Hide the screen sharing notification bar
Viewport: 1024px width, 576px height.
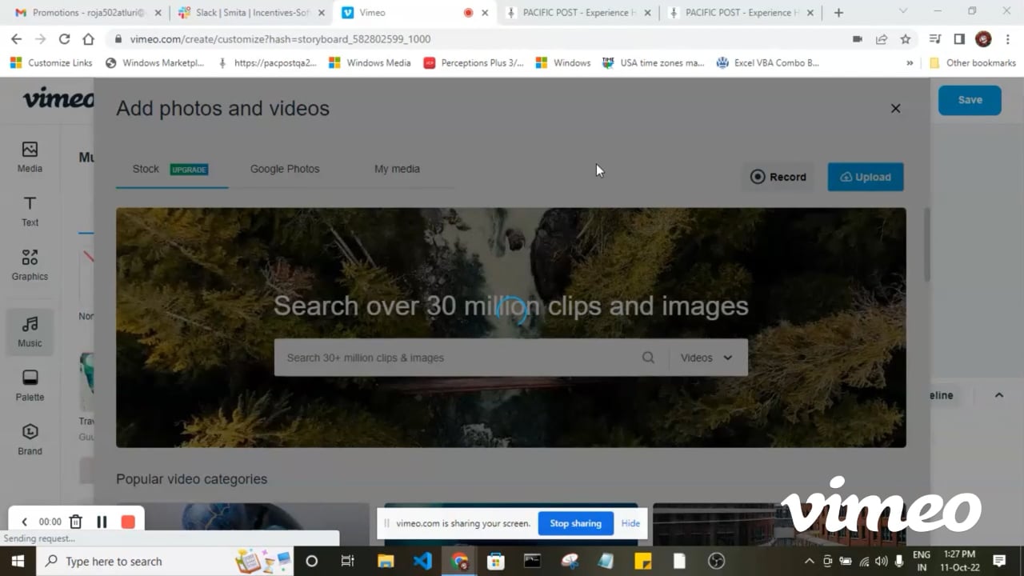click(x=630, y=523)
